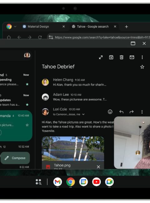Image resolution: width=150 pixels, height=203 pixels.
Task: Unstar the pending email in inbox list
Action: pos(27,84)
